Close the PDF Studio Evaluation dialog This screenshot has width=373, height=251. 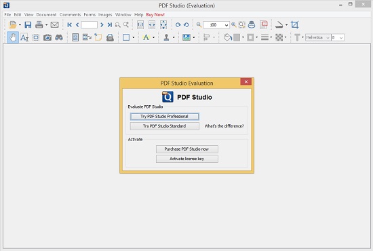pyautogui.click(x=246, y=81)
